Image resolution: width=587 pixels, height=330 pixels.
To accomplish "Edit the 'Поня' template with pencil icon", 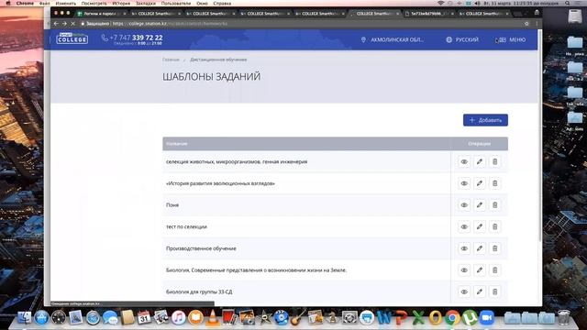I will coord(479,205).
